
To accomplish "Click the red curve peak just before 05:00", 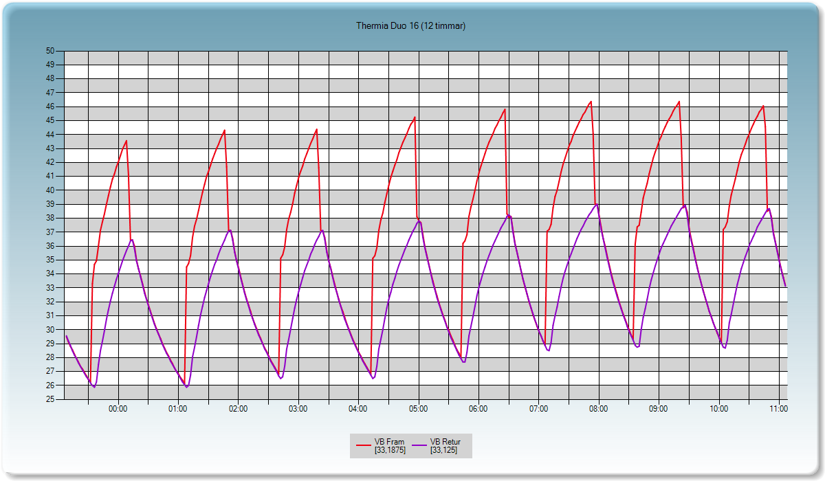I will pos(415,118).
